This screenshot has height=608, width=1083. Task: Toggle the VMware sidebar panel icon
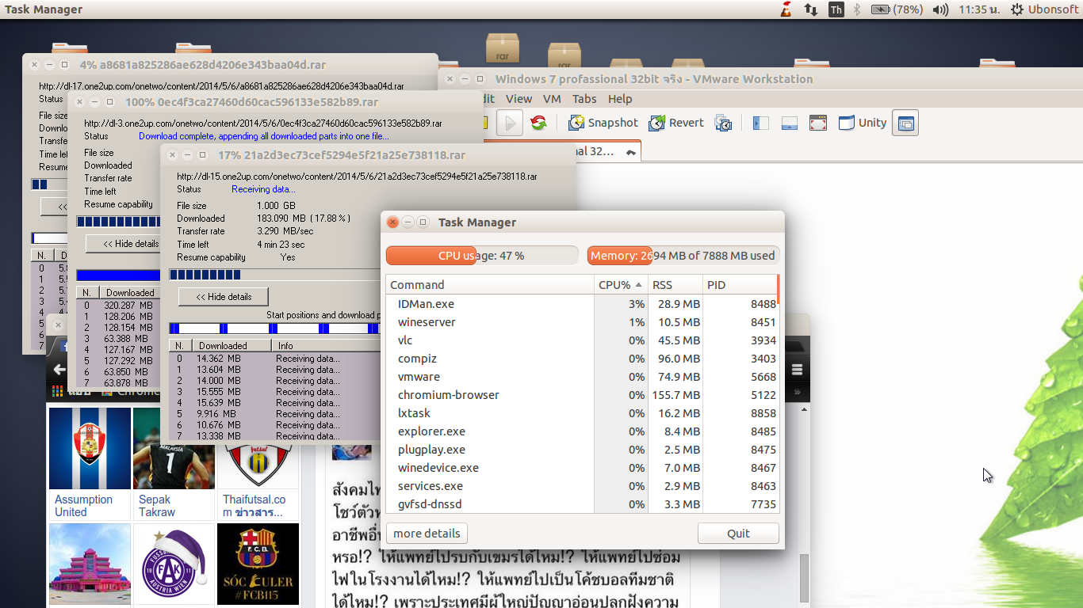[x=761, y=123]
